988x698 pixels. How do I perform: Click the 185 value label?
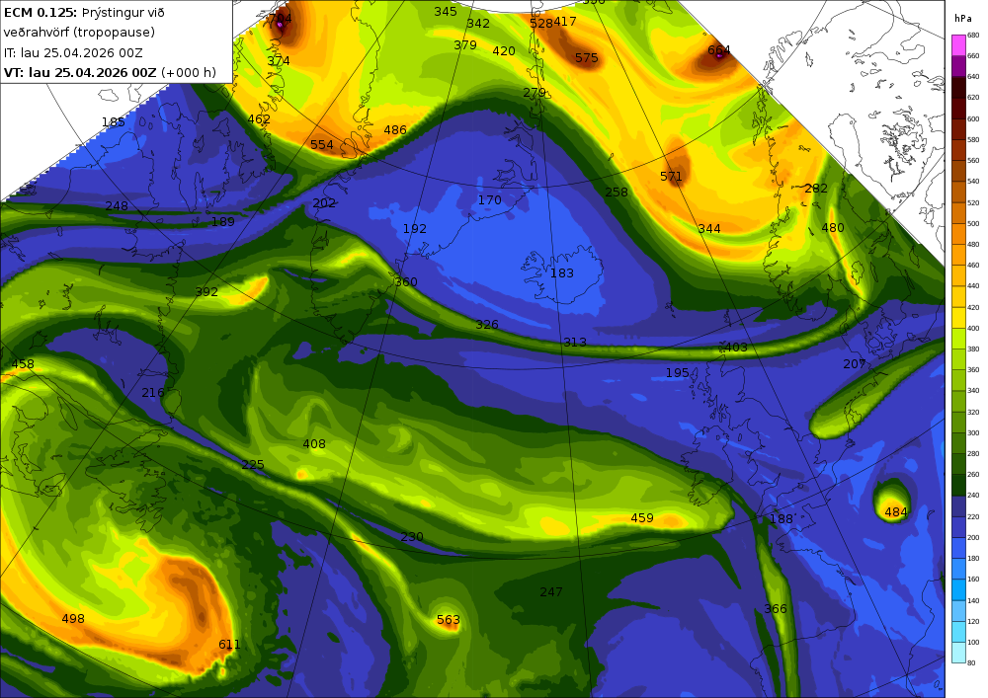pos(114,122)
